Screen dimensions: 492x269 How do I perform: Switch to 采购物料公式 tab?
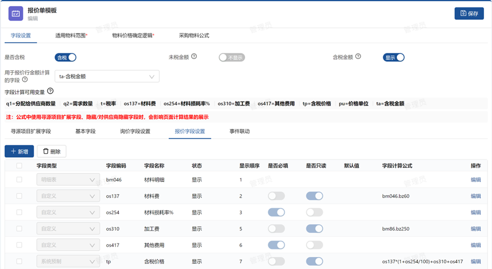point(194,36)
